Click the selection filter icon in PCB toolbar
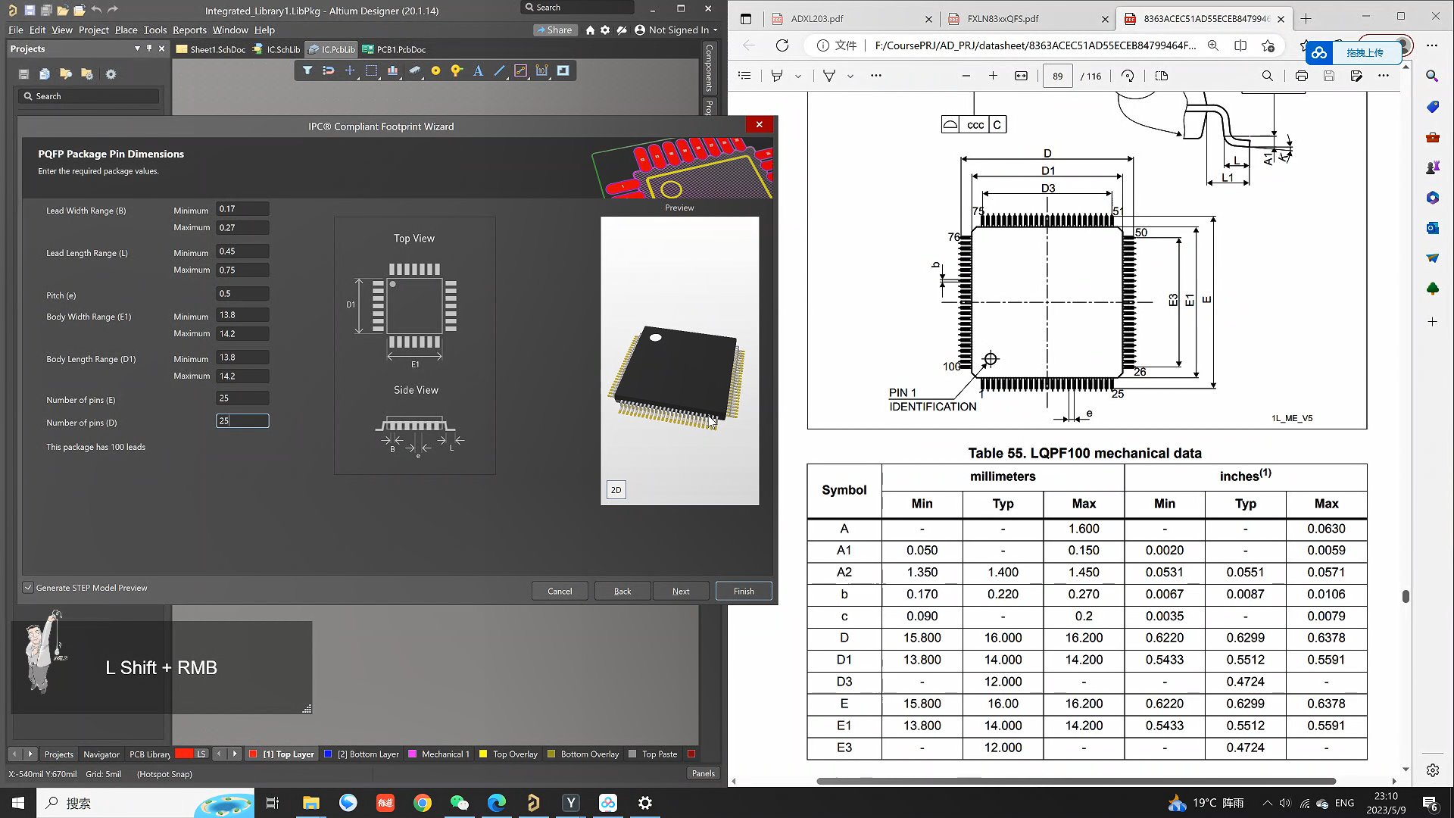Viewport: 1454px width, 818px height. pyautogui.click(x=307, y=70)
